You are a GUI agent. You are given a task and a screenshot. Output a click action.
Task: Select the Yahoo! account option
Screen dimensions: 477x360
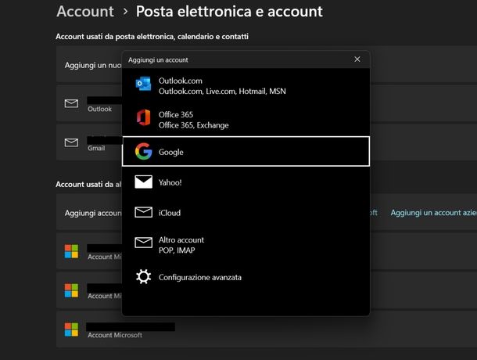246,182
